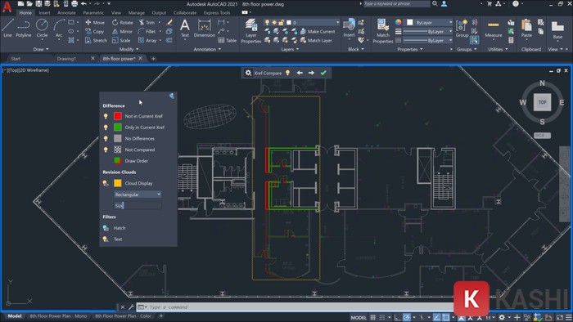Toggle Only in Current Xref visibility bulb
This screenshot has width=573, height=322.
pos(106,127)
